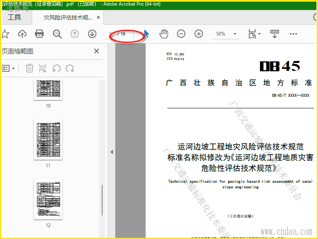
Task: Edit the current page number field
Action: coord(111,34)
